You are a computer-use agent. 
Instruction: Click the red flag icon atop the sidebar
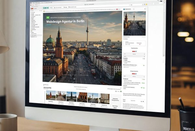(32, 8)
